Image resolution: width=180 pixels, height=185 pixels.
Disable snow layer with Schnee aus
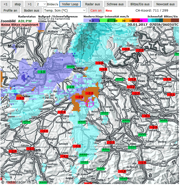(115, 4)
